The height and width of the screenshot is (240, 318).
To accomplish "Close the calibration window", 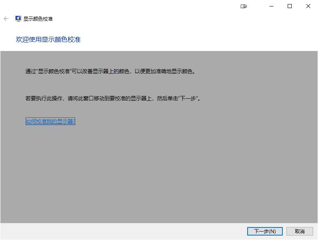I will [x=308, y=6].
